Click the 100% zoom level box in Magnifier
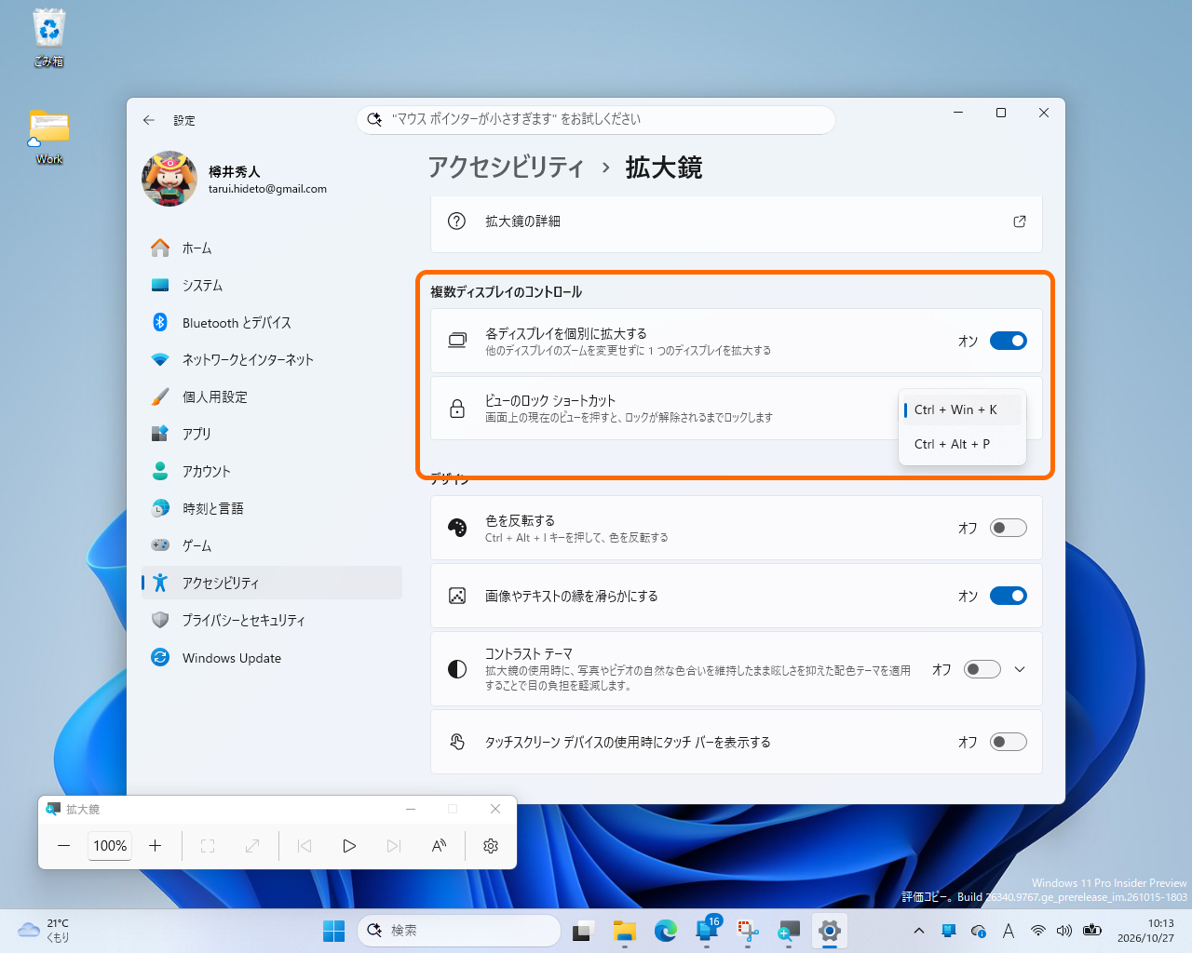The image size is (1192, 953). pos(110,846)
